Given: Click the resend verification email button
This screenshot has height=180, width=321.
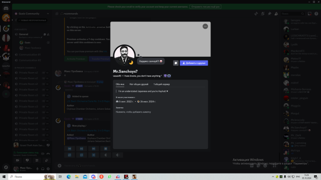Looking at the screenshot, I should tap(205, 7).
